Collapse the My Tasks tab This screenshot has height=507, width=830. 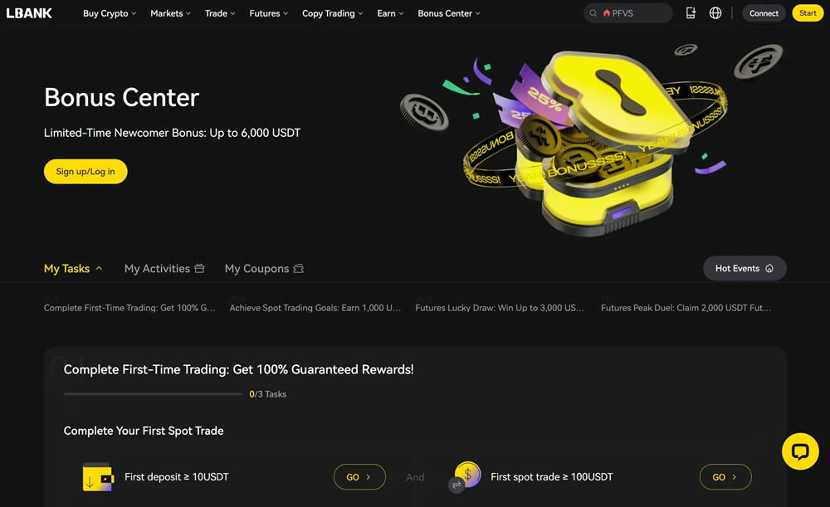(73, 268)
